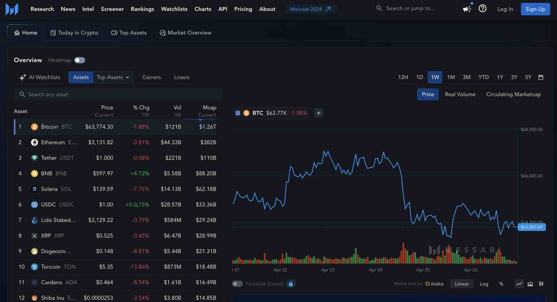Viewport: 557px width, 302px height.
Task: Open the Screener menu item
Action: (x=112, y=9)
